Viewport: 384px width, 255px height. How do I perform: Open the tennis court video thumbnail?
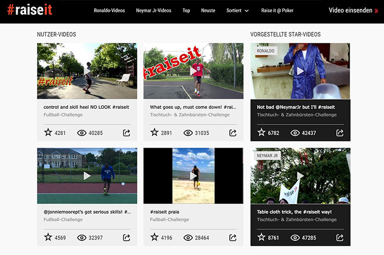pyautogui.click(x=87, y=175)
